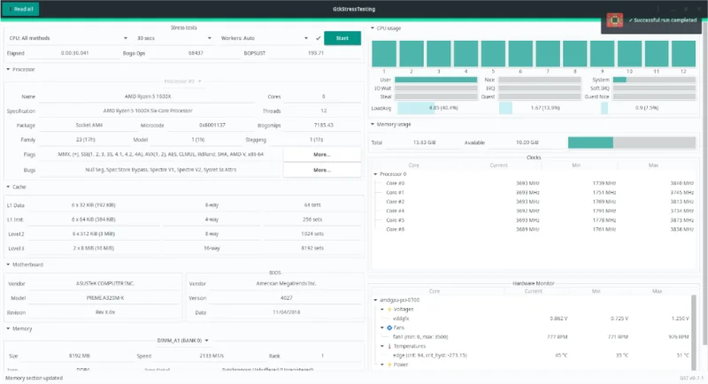Screen dimensions: 708x384
Task: Click the microcode value 0x8001137
Action: 212,126
